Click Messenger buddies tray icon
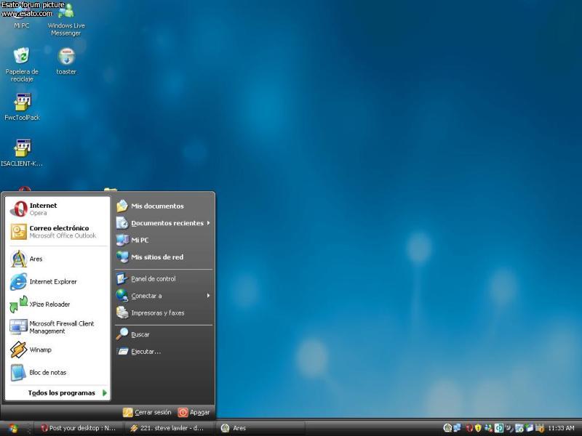The height and width of the screenshot is (436, 582). tap(488, 428)
